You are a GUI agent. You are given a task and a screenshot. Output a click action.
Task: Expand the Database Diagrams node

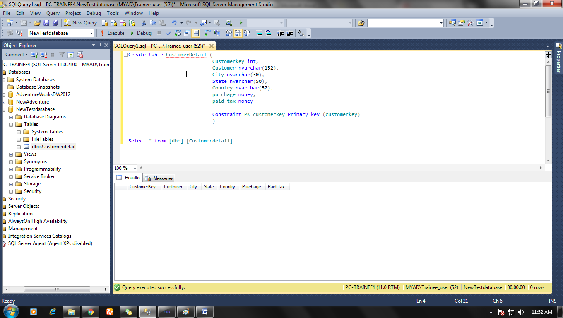[x=11, y=117]
